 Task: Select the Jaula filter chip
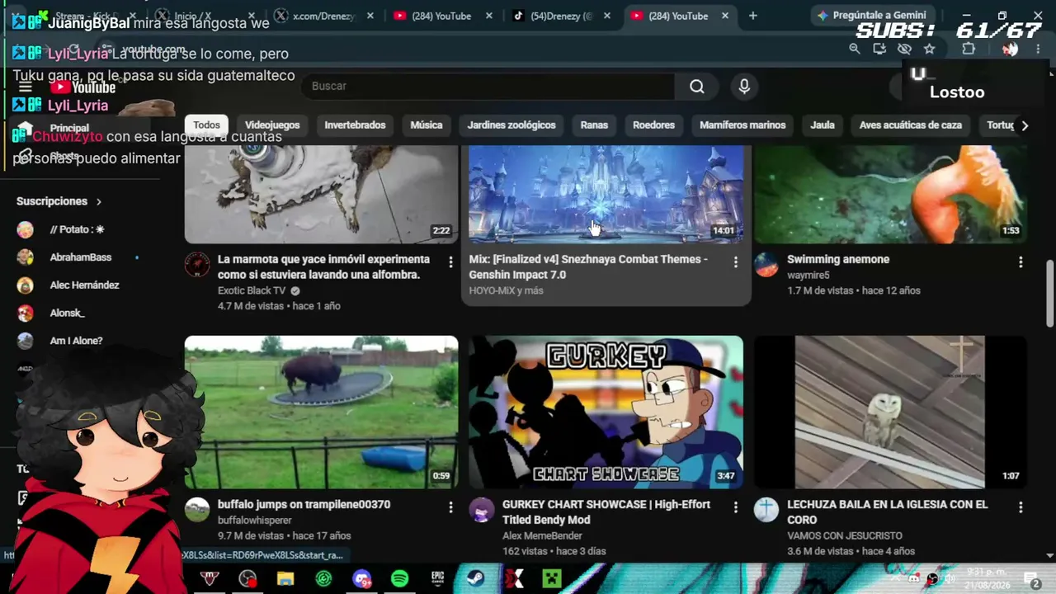[823, 125]
